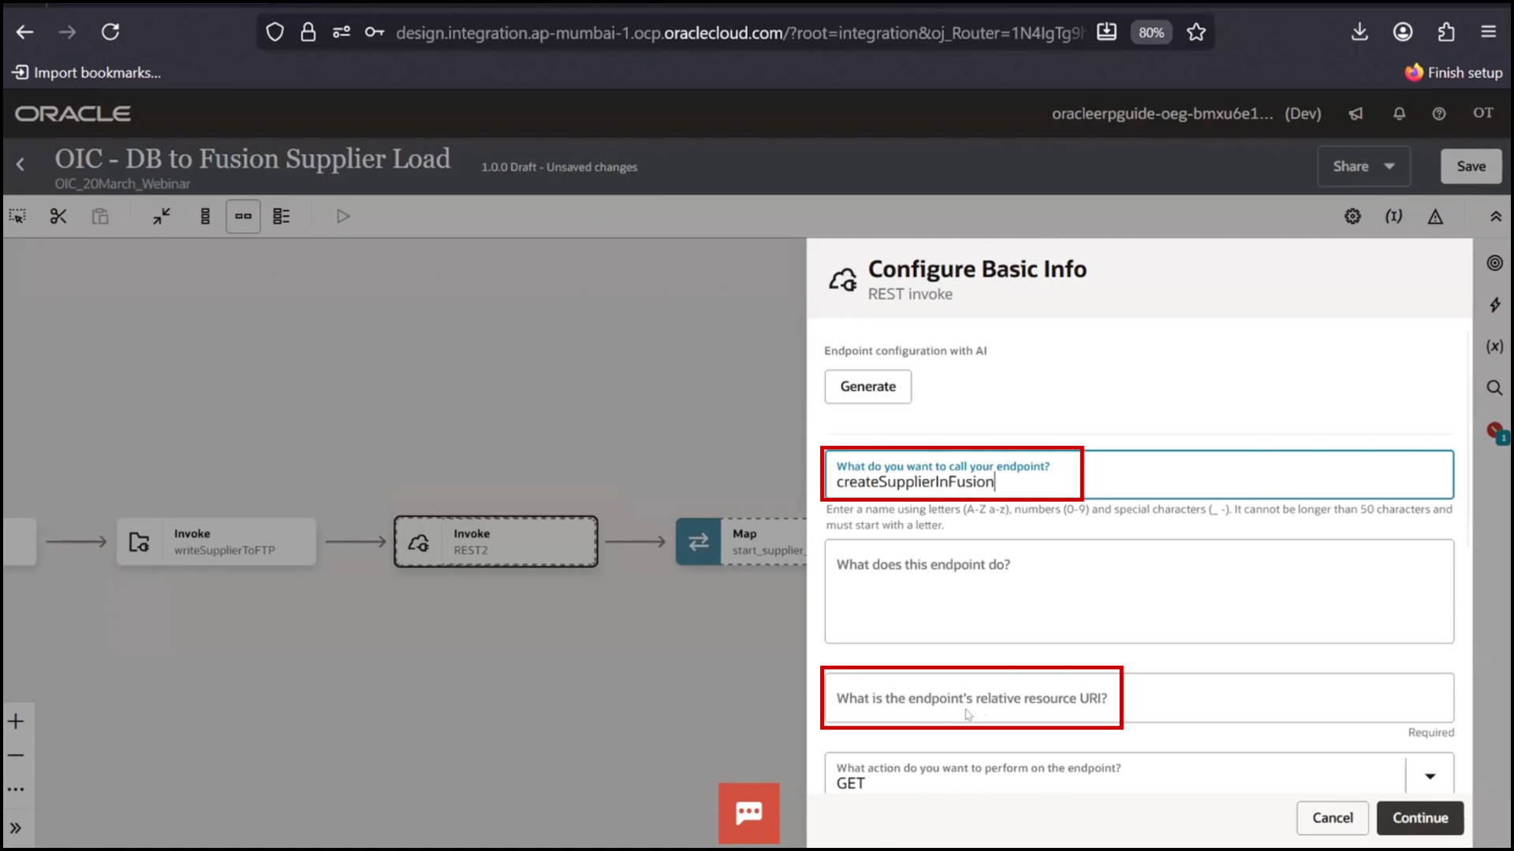Image resolution: width=1514 pixels, height=851 pixels.
Task: Save the integration
Action: coord(1471,166)
